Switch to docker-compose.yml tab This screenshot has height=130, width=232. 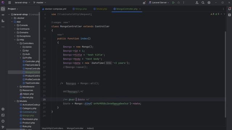point(54,9)
